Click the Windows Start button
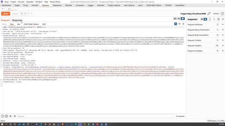 pyautogui.click(x=2, y=124)
